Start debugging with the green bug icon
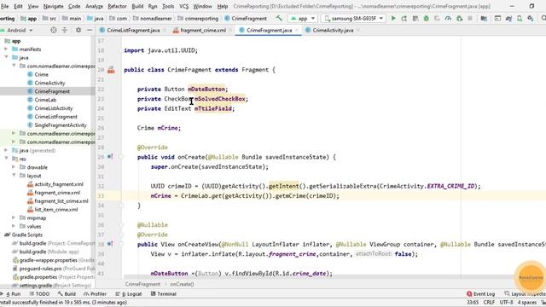 pyautogui.click(x=426, y=18)
